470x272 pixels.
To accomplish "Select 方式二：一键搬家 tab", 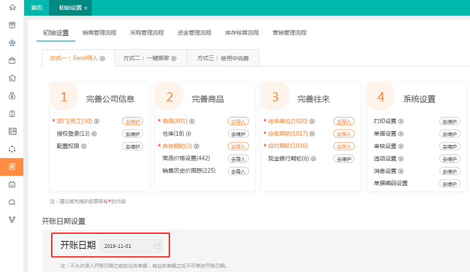I will (x=150, y=58).
